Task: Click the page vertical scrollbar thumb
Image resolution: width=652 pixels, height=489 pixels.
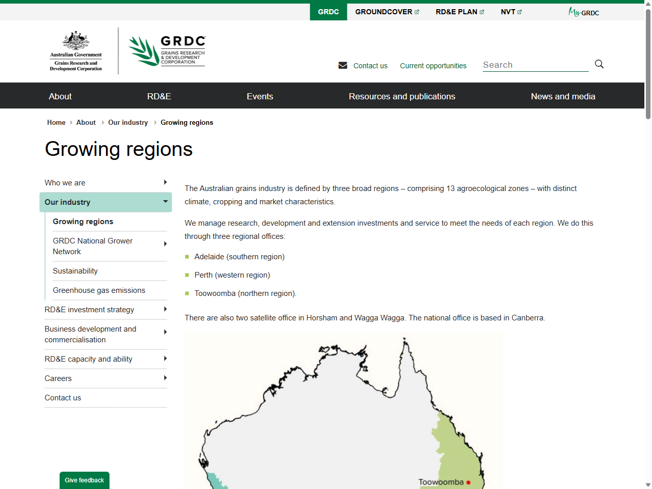Action: click(648, 64)
